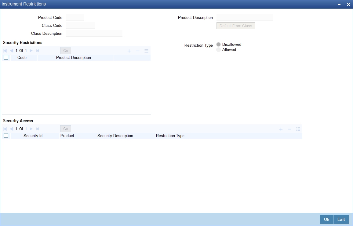The height and width of the screenshot is (226, 353).
Task: Open single view for Security Access
Action: click(298, 129)
